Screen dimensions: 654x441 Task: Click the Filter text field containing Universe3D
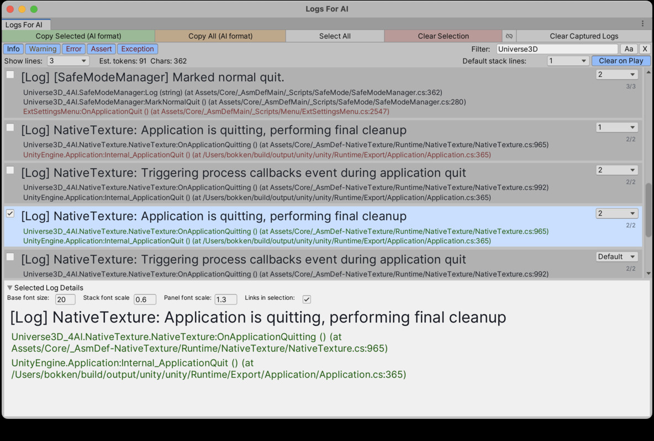pos(557,49)
